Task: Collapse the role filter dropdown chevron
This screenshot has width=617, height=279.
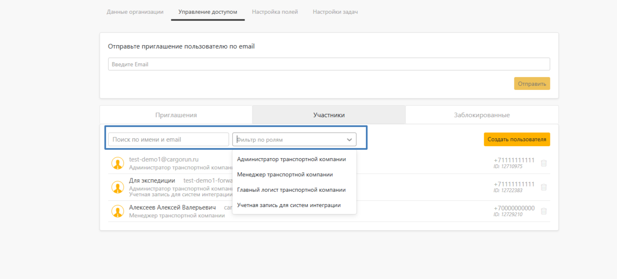Action: point(349,139)
